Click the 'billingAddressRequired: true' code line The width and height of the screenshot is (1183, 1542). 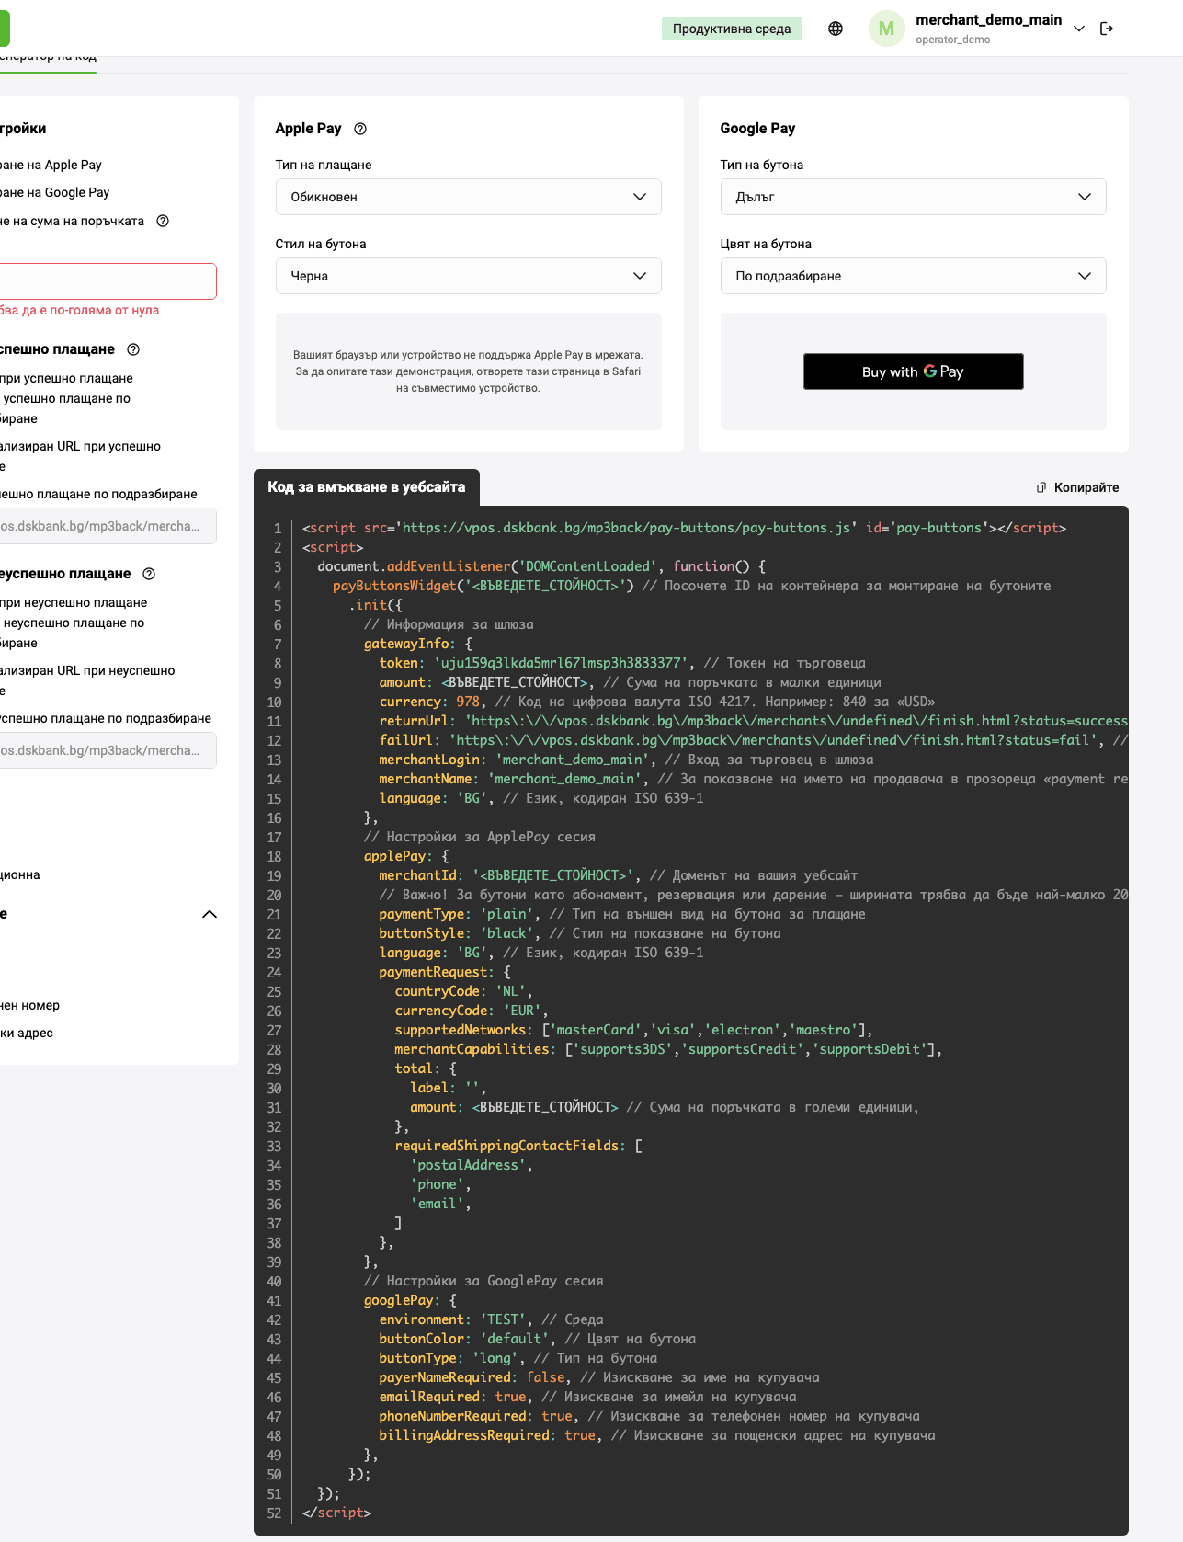pyautogui.click(x=657, y=1435)
